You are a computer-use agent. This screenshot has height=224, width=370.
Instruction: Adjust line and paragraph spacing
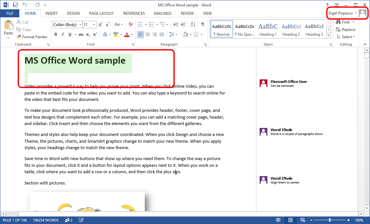[x=172, y=34]
